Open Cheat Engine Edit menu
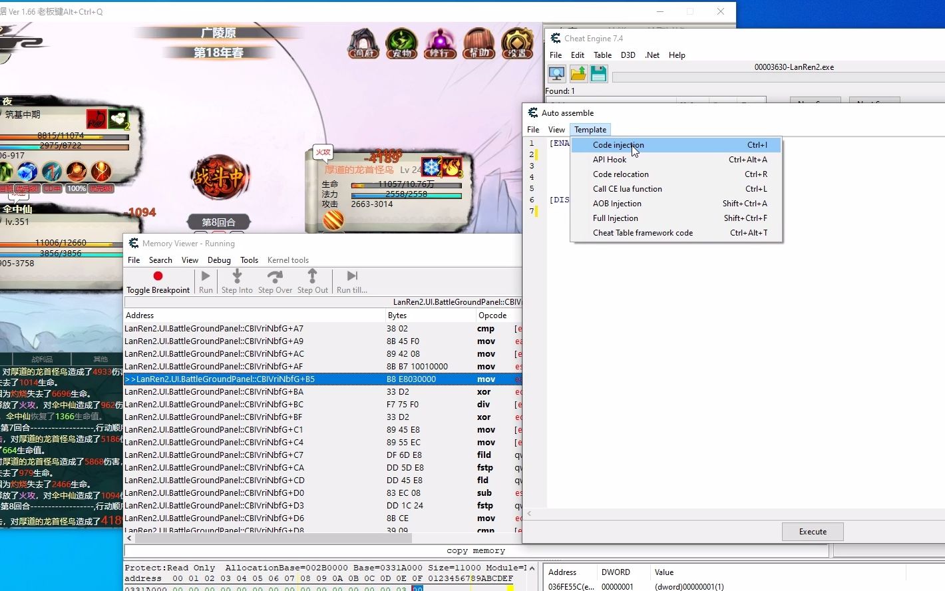The height and width of the screenshot is (591, 945). (x=578, y=55)
